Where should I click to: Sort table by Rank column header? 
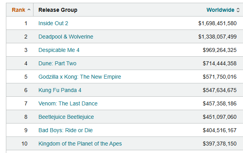19,10
